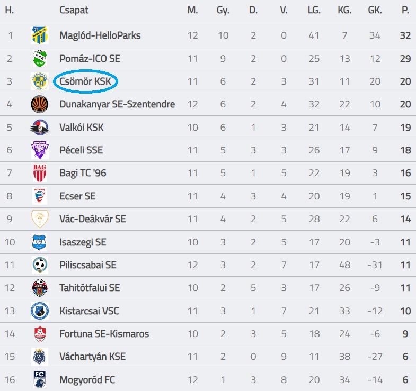
Task: Click the Péceli SSE purple crest
Action: tap(40, 150)
